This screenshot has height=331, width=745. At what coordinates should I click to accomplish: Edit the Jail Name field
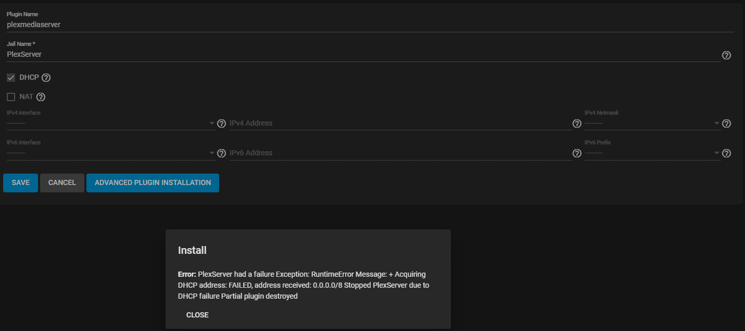coord(363,54)
